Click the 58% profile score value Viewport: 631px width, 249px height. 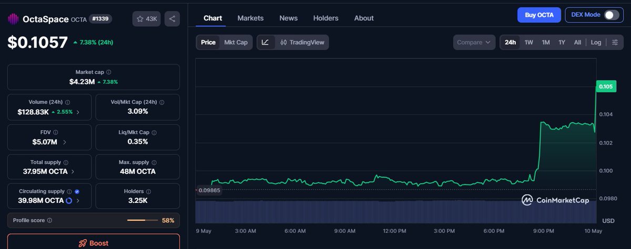click(x=168, y=221)
